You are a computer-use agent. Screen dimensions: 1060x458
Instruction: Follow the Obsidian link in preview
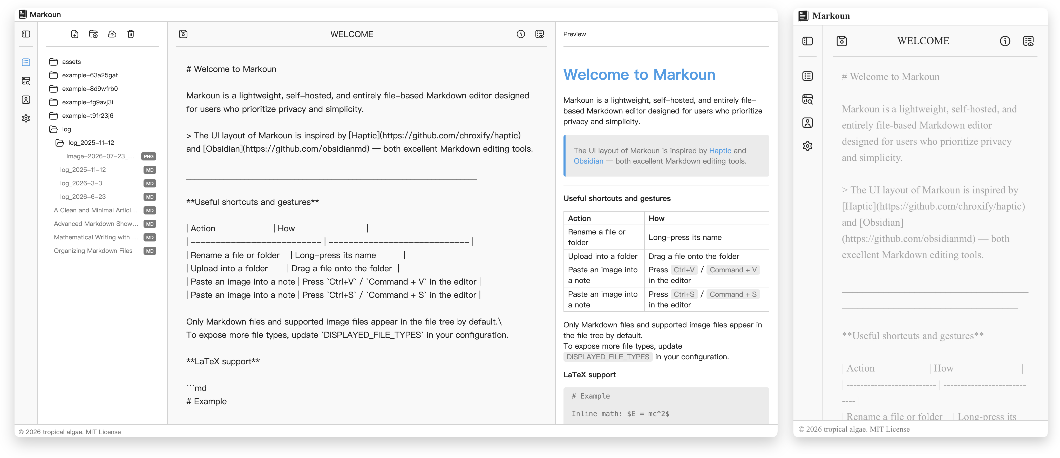pos(588,161)
